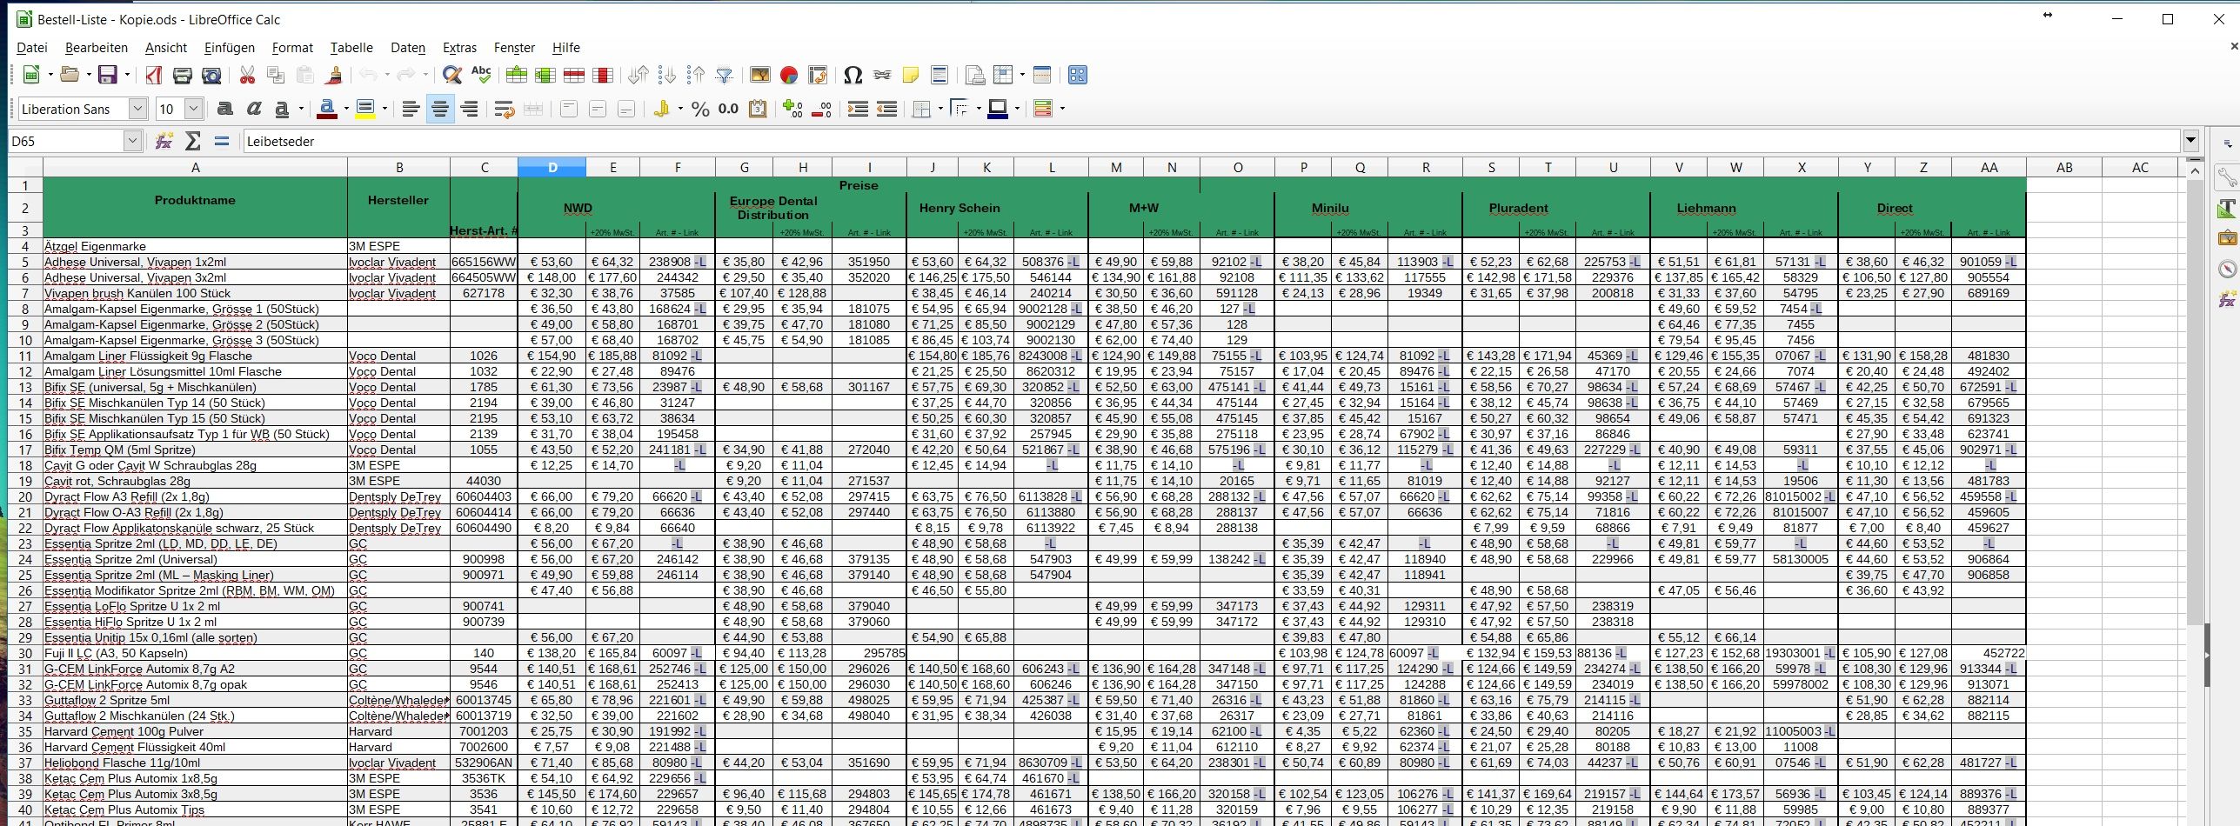Image resolution: width=2240 pixels, height=826 pixels.
Task: Open the sidebar Gallery panel
Action: (2227, 238)
